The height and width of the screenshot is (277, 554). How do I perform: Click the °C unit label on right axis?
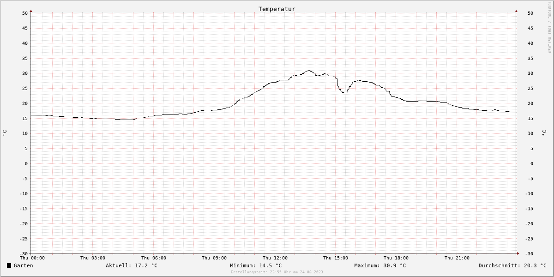click(544, 133)
